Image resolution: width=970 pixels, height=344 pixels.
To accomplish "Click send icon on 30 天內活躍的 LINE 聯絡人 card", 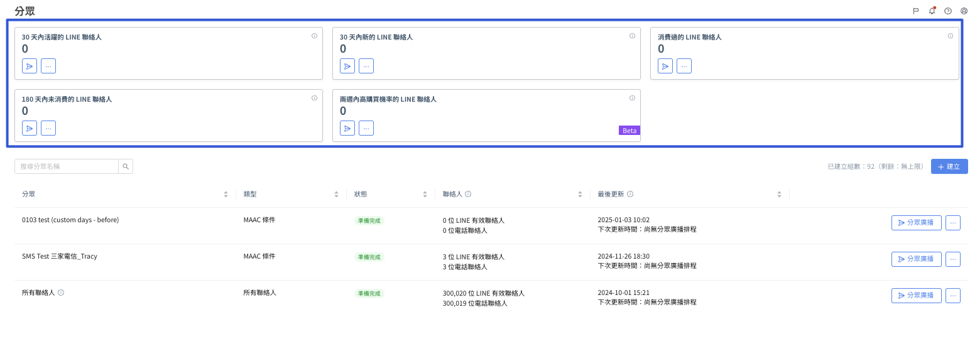I will (x=30, y=66).
